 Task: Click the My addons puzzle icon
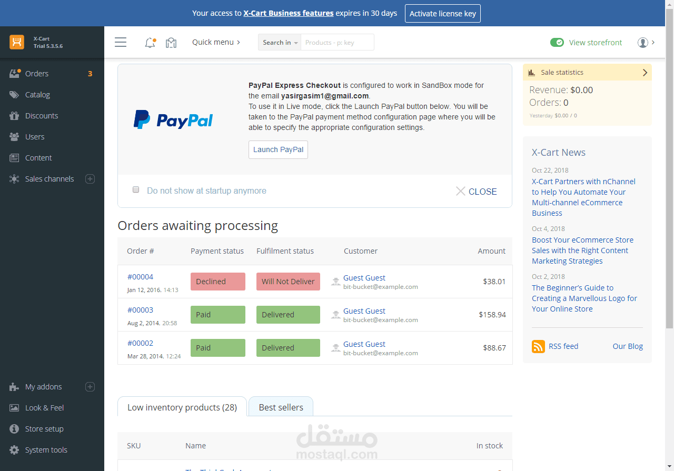[x=15, y=387]
